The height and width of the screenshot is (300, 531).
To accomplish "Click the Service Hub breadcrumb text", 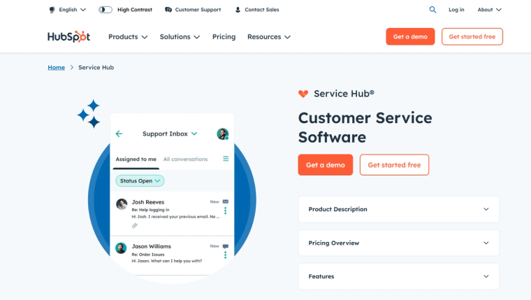I will pyautogui.click(x=96, y=67).
